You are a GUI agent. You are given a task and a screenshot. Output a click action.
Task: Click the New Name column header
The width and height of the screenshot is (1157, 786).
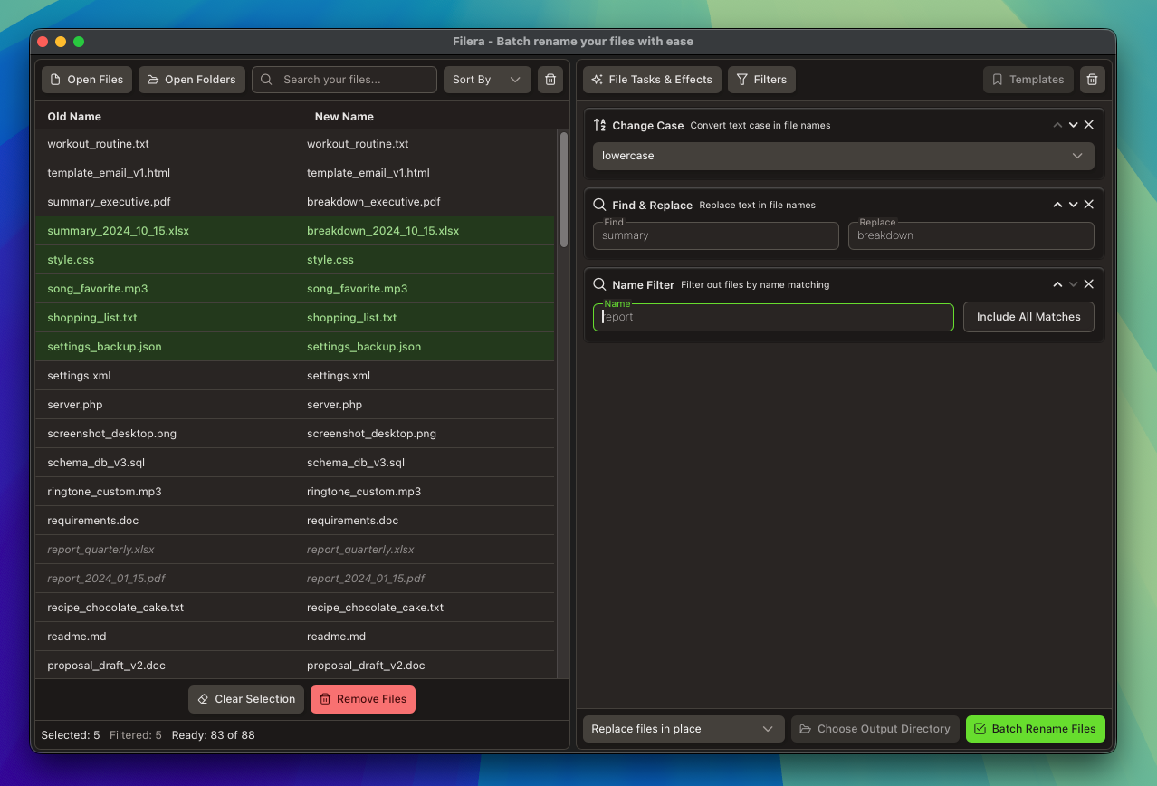pos(344,117)
